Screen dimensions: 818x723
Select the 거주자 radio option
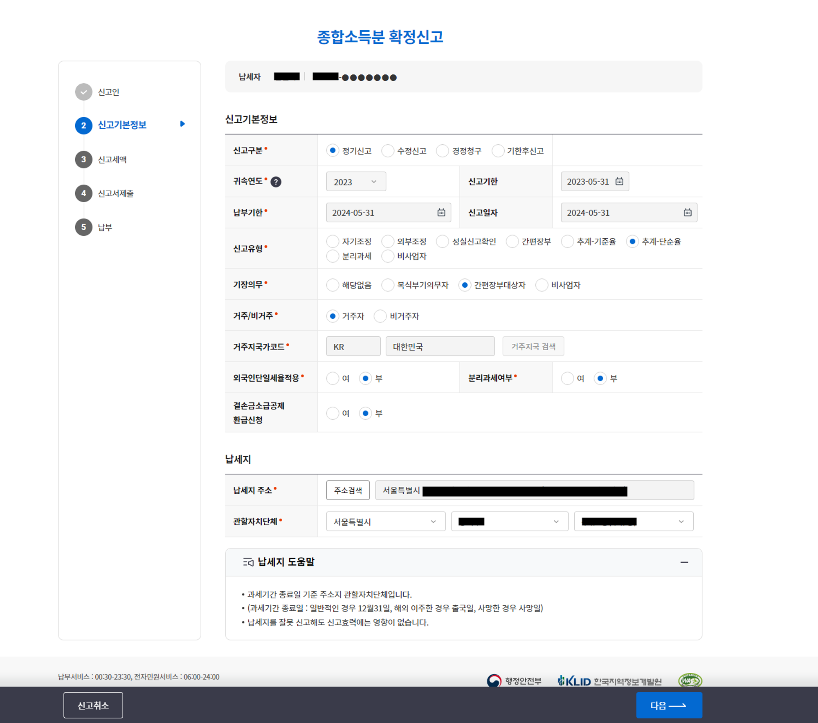[333, 316]
